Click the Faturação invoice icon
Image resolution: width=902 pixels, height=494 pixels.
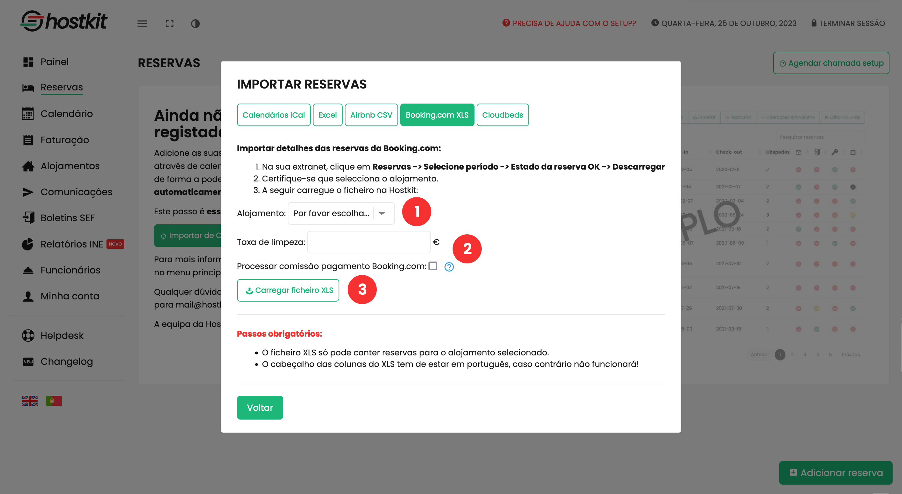[x=28, y=140]
